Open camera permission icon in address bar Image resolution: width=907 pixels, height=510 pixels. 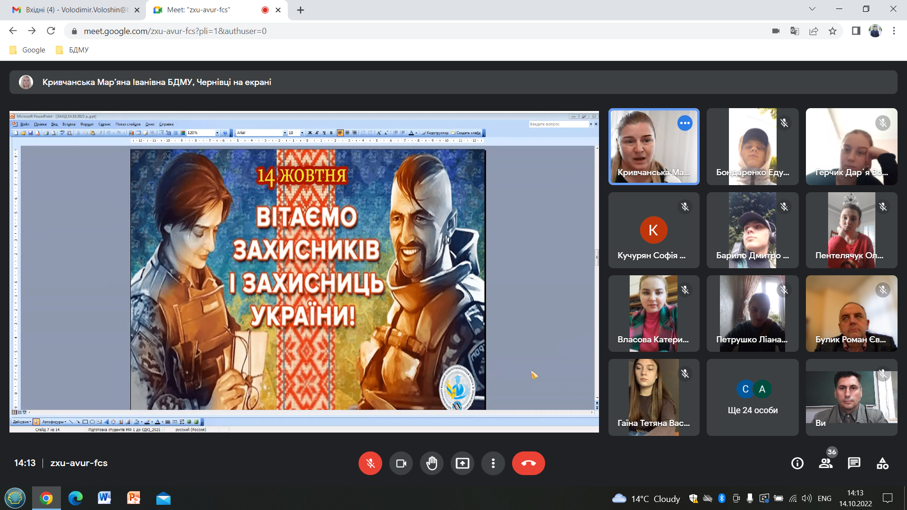coord(776,31)
